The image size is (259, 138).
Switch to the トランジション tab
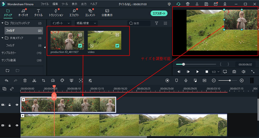(x=56, y=13)
